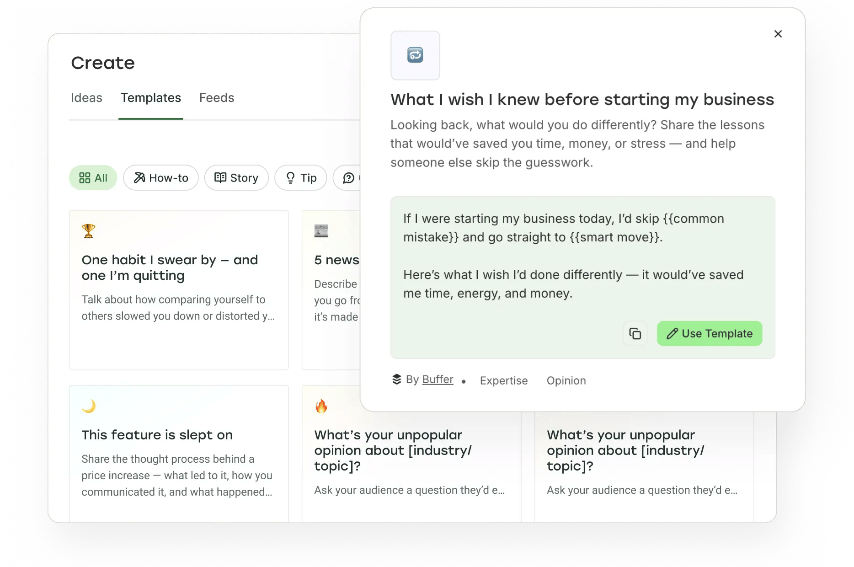854x567 pixels.
Task: Apply the Tip filter chip
Action: click(x=300, y=178)
